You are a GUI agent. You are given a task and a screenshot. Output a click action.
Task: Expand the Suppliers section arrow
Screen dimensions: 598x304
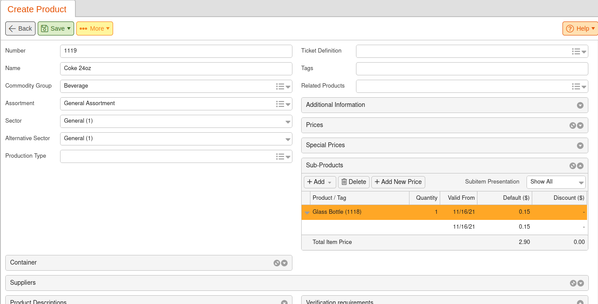580,283
